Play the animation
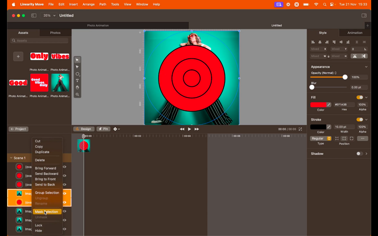 (189, 129)
